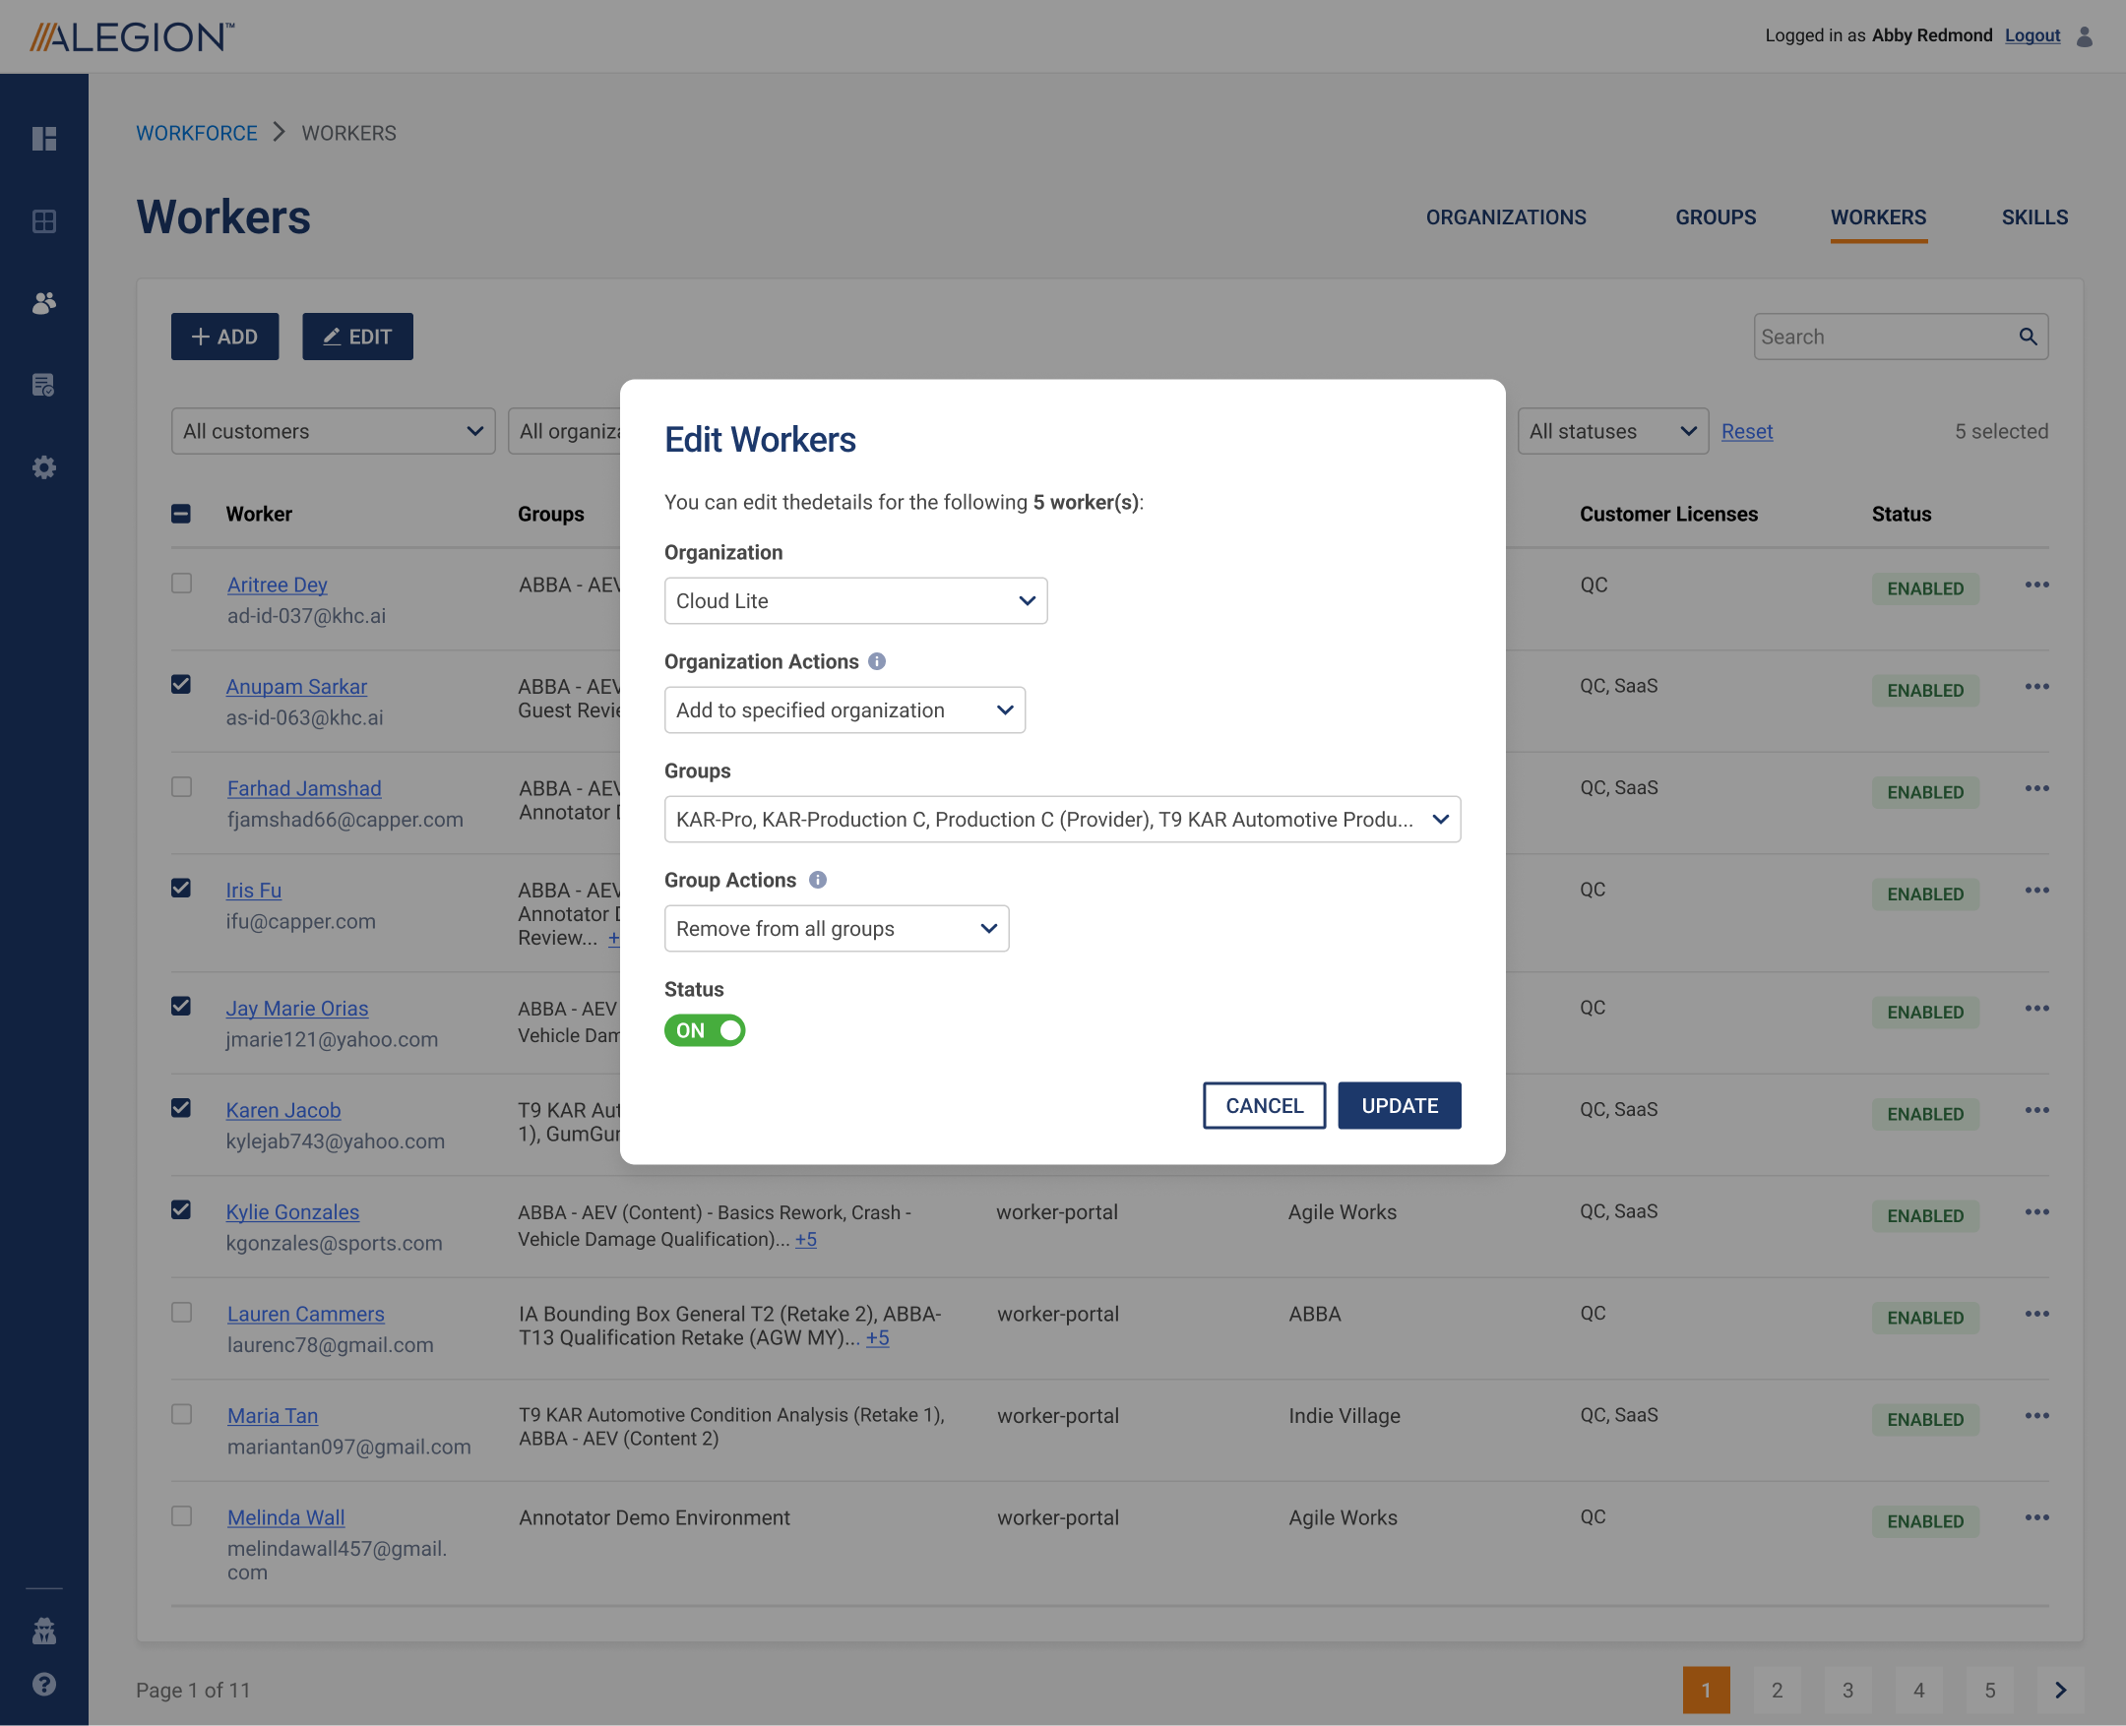Check the Farhad Jamshad row checkbox
2126x1726 pixels.
(181, 786)
